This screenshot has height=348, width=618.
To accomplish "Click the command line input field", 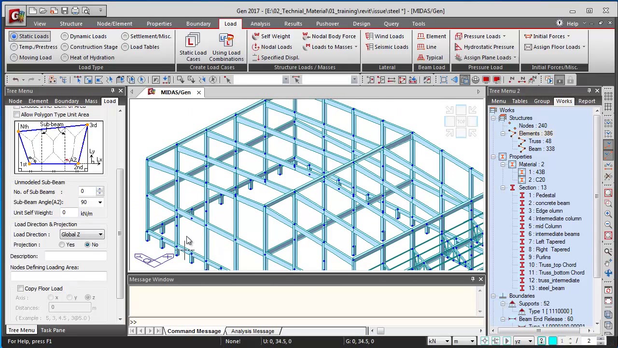I will coord(309,322).
